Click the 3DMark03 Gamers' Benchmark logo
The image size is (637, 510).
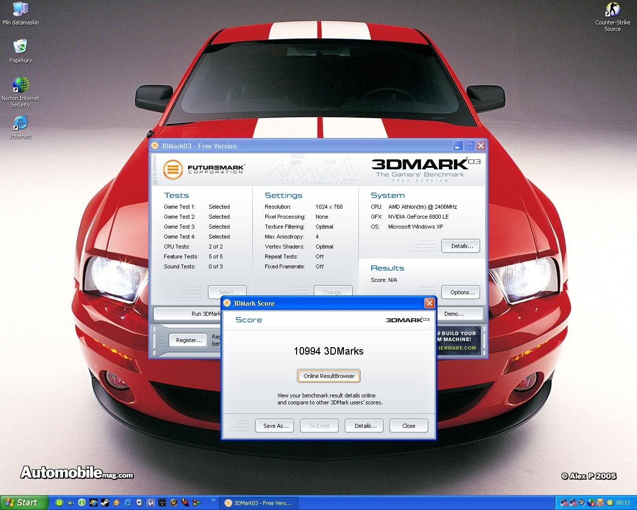click(x=425, y=170)
